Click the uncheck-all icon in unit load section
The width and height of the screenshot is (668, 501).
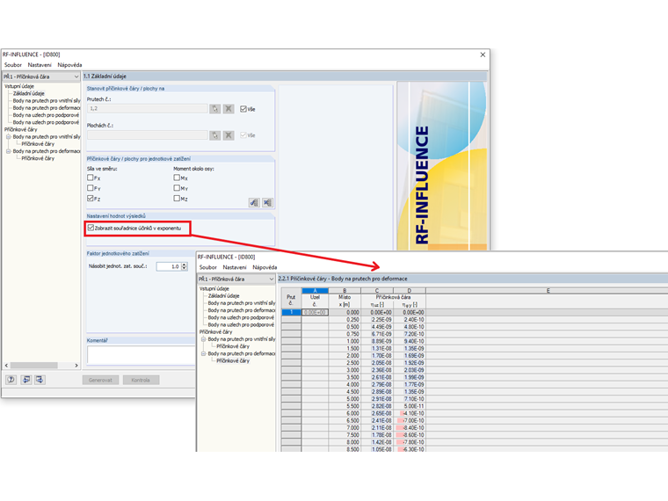coord(267,202)
